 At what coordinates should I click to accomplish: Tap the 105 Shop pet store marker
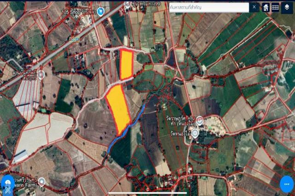tap(100, 12)
